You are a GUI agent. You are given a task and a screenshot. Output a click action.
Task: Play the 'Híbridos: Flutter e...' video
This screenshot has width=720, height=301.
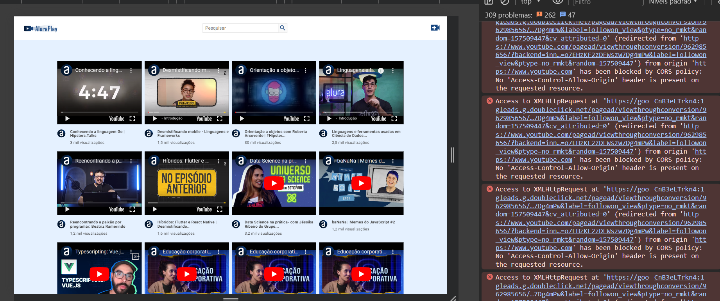click(155, 209)
